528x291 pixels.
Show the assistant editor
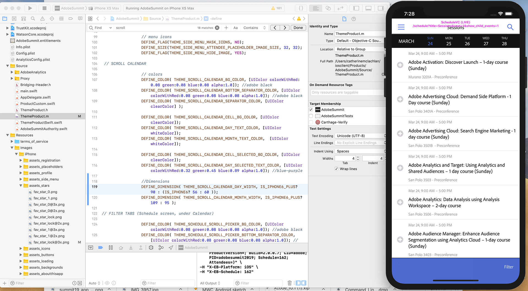pyautogui.click(x=328, y=8)
